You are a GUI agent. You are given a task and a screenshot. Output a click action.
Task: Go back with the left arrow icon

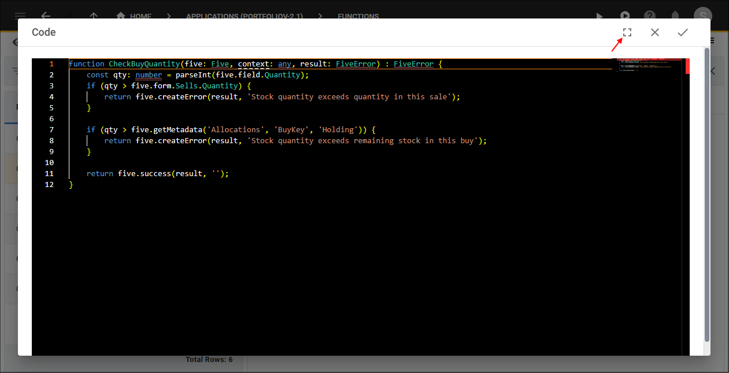(46, 16)
